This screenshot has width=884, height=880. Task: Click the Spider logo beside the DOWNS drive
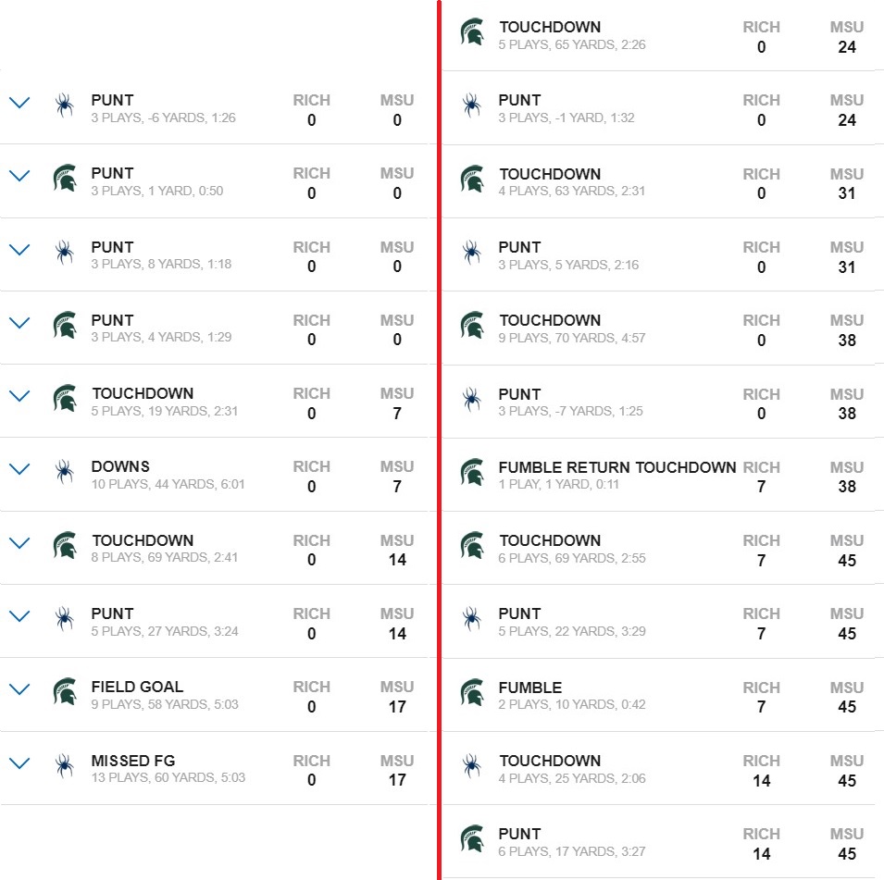tap(65, 471)
